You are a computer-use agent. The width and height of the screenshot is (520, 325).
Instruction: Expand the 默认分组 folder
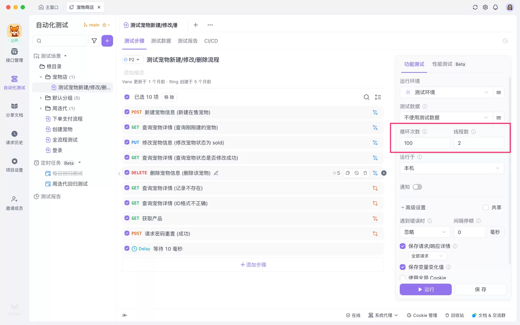click(41, 98)
